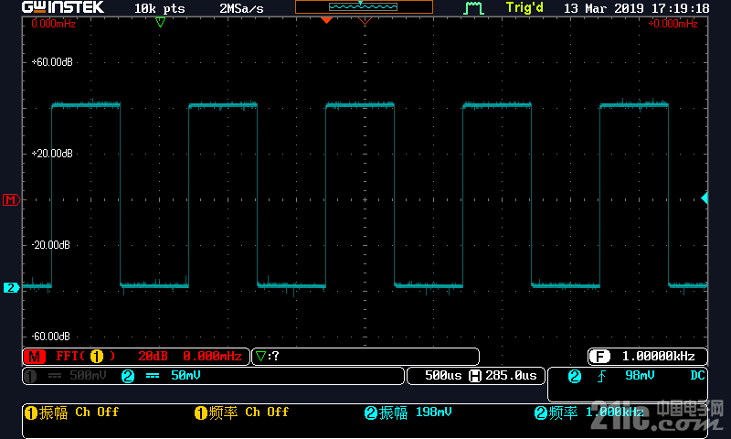This screenshot has height=439, width=731.
Task: Click the 285.0us horizontal delay value
Action: (x=511, y=376)
